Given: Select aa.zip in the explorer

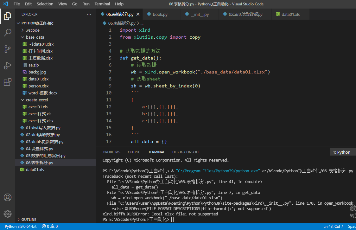Looking at the screenshot, I should [56, 65].
